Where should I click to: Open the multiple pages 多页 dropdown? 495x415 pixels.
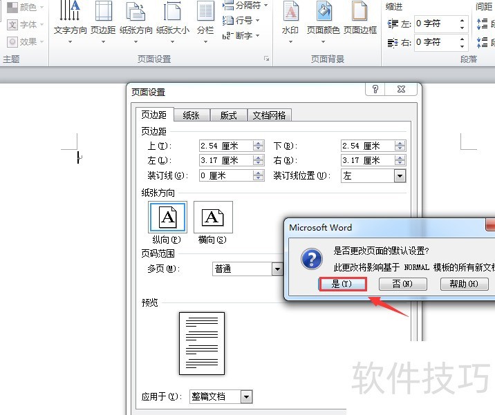[x=277, y=269]
